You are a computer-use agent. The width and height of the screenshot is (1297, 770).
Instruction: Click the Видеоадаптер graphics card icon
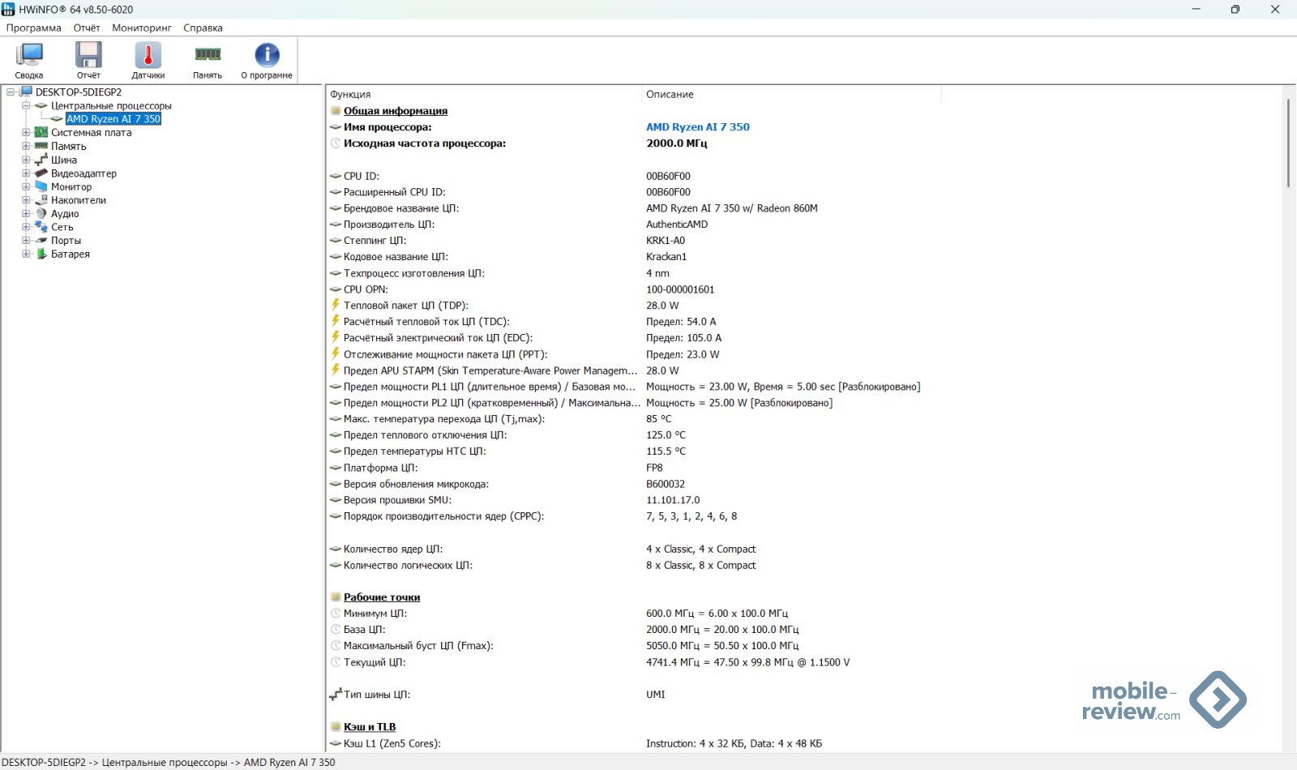[x=41, y=173]
